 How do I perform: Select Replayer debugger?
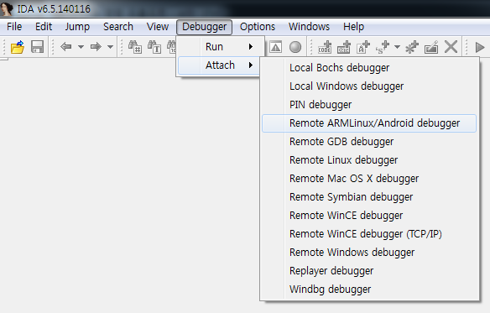[369, 270]
